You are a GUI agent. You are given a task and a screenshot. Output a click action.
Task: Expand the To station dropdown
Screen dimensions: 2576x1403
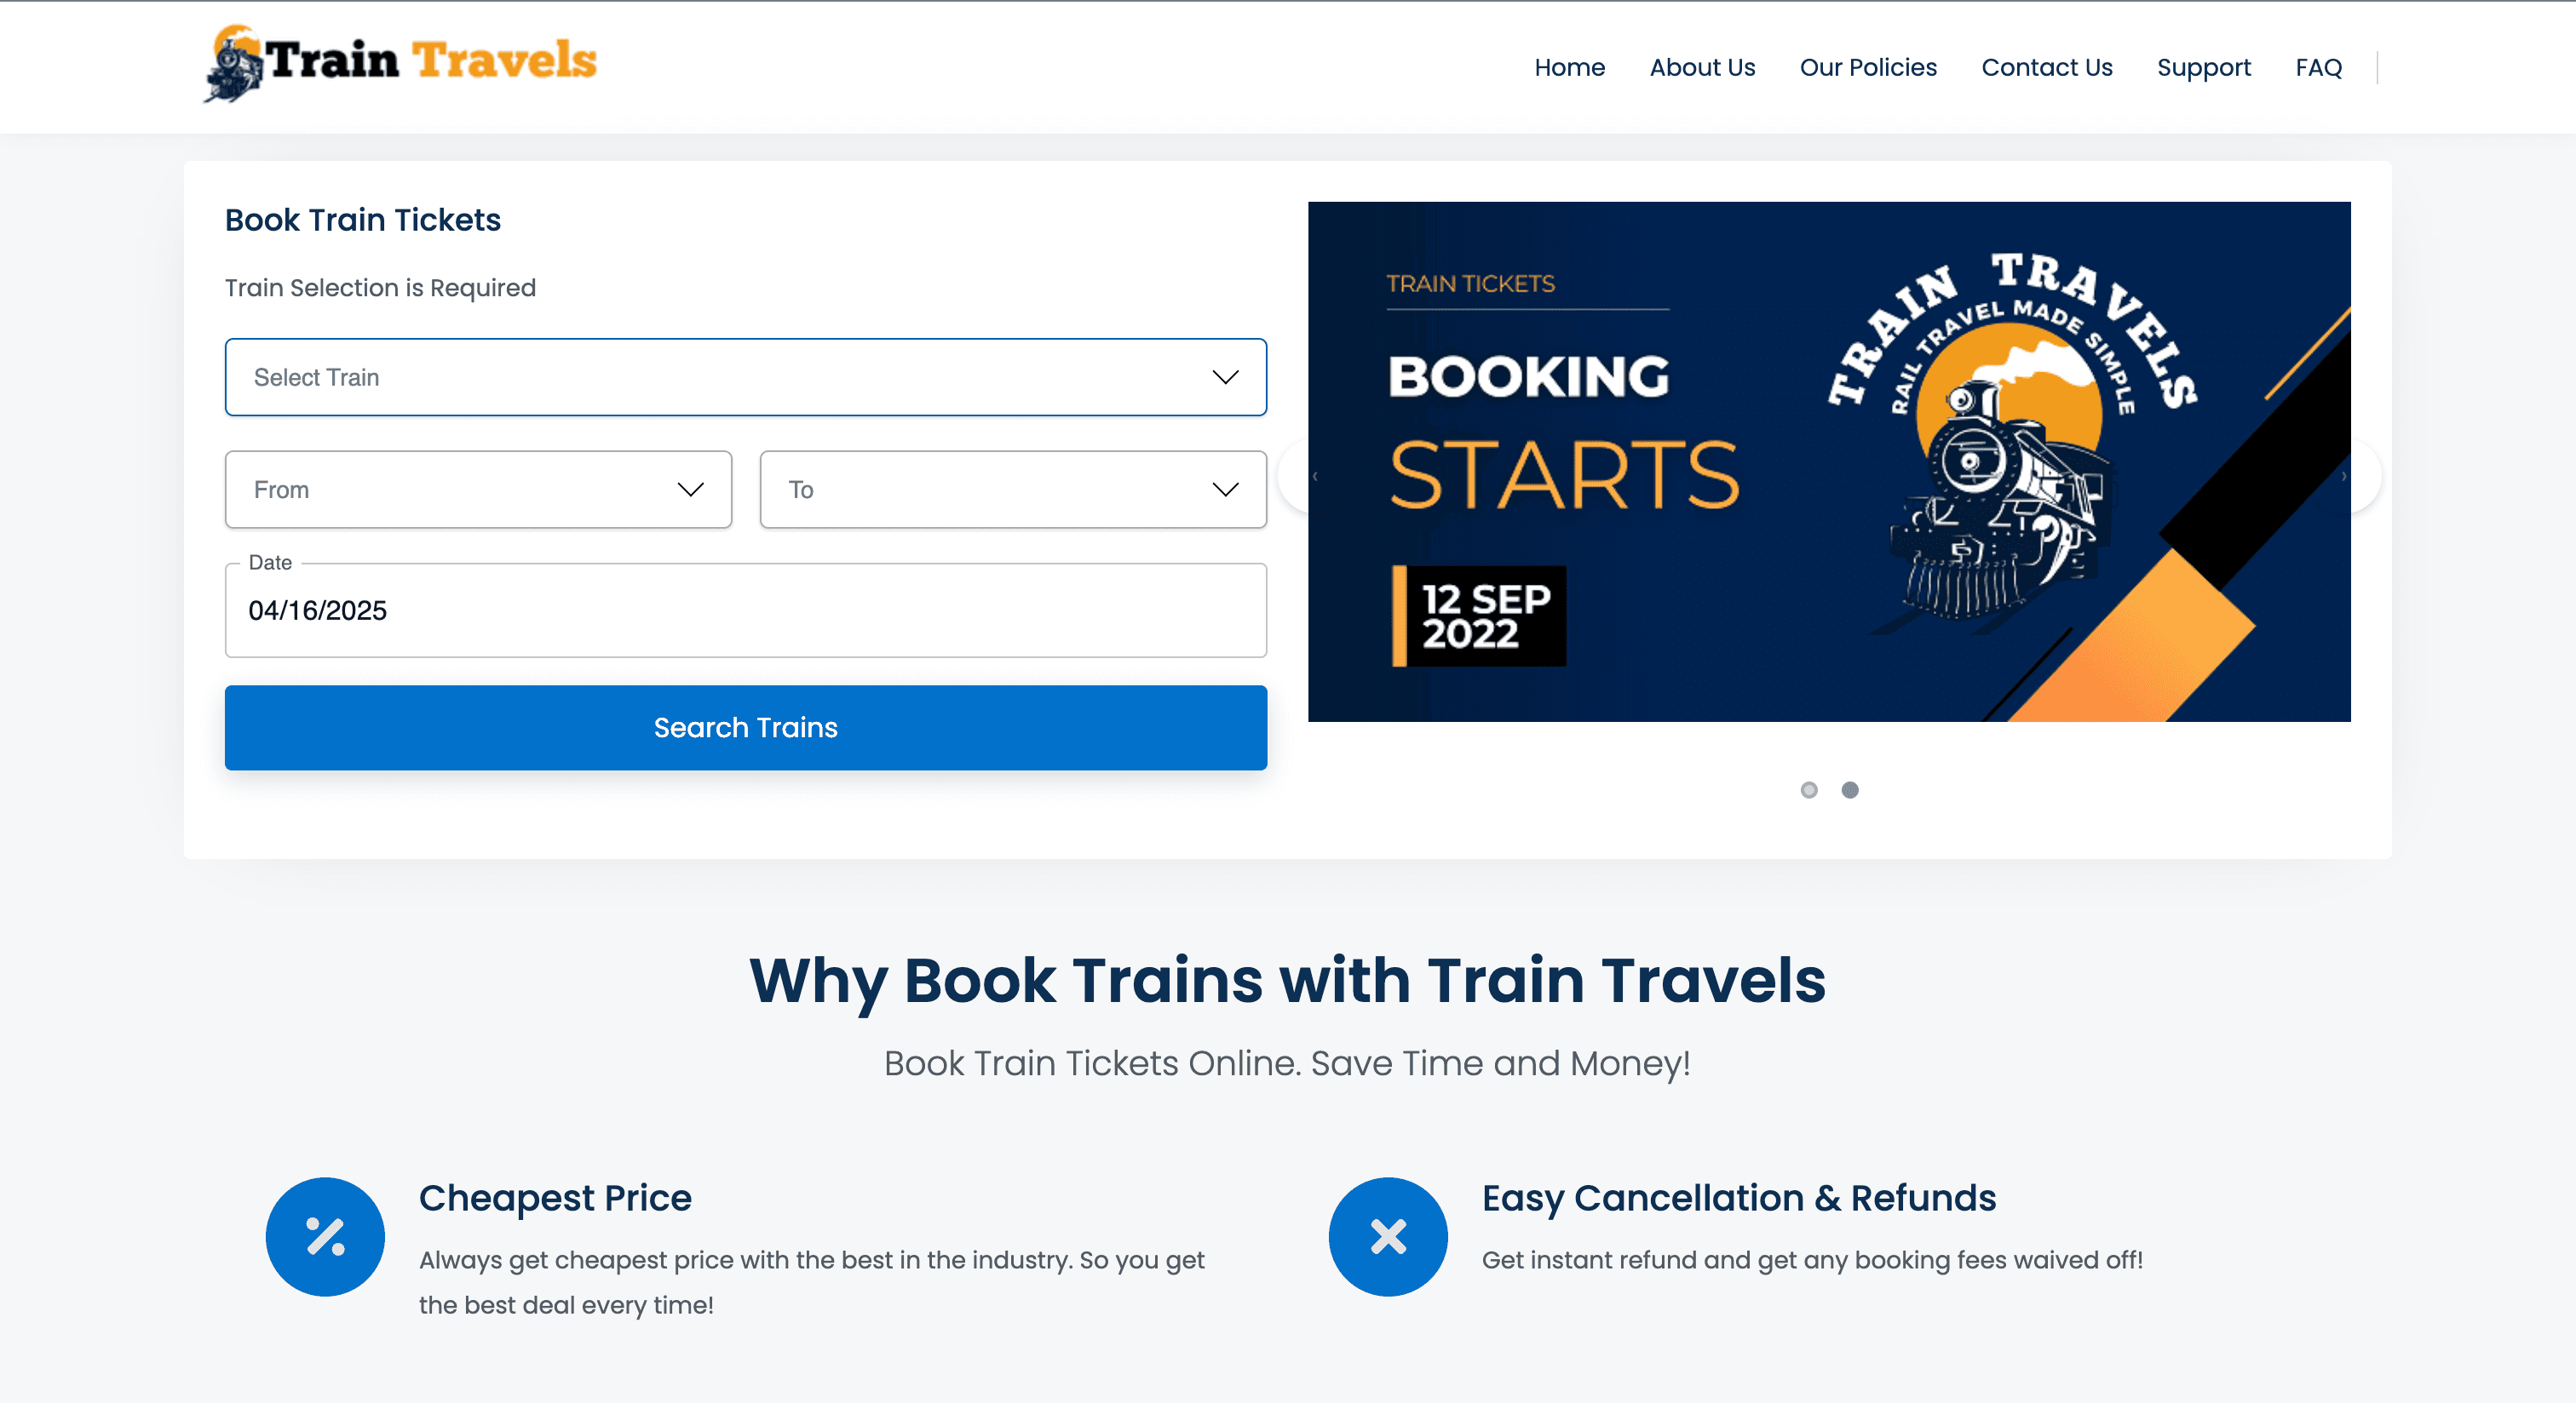click(1013, 490)
